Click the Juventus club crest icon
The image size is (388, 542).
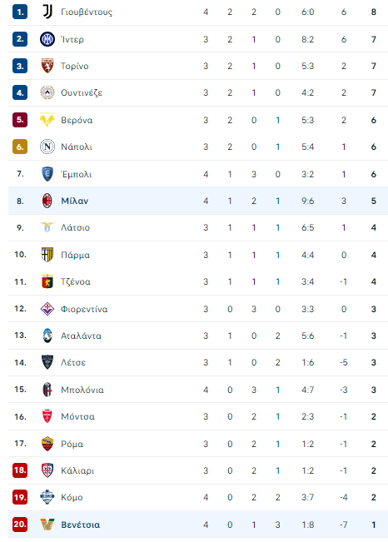point(47,12)
